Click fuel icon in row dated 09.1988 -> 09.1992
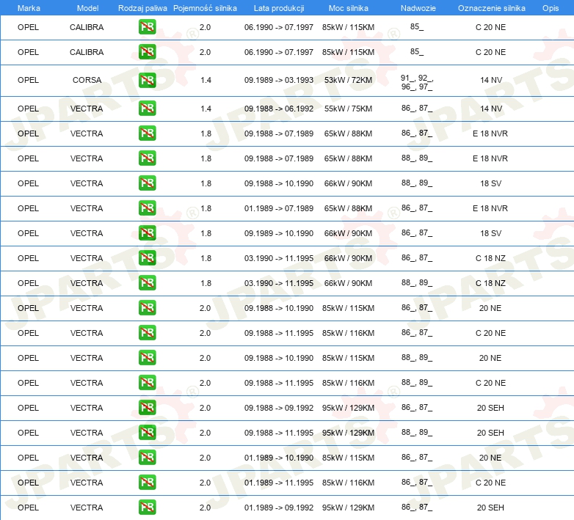Image resolution: width=574 pixels, height=520 pixels. tap(147, 407)
